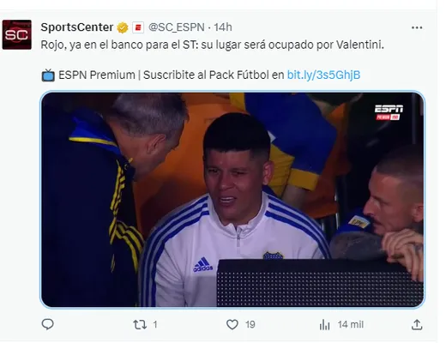This screenshot has width=446, height=343.
Task: Toggle like with the heart icon
Action: [232, 325]
